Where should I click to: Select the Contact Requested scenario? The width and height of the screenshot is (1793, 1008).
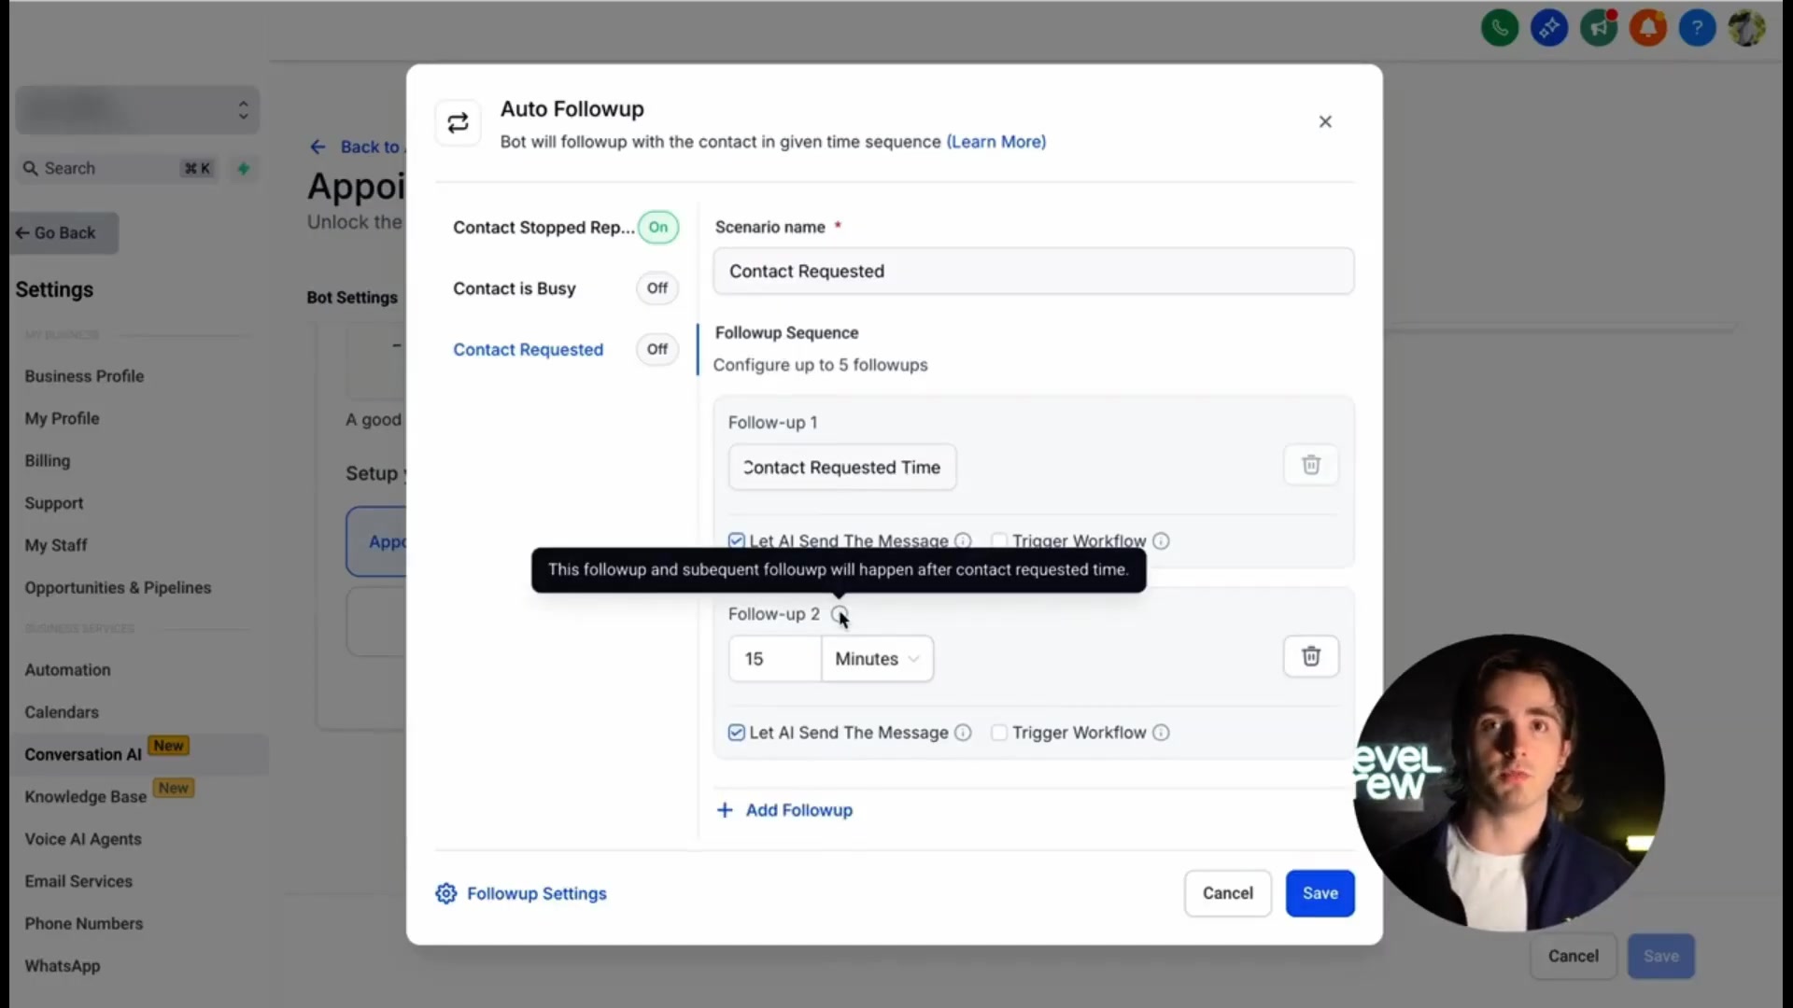click(529, 349)
